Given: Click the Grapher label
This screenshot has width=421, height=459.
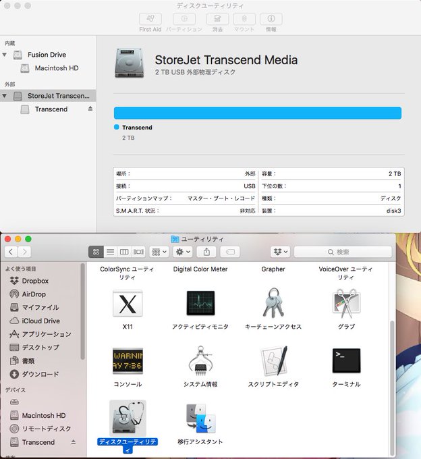Looking at the screenshot, I should pyautogui.click(x=273, y=269).
